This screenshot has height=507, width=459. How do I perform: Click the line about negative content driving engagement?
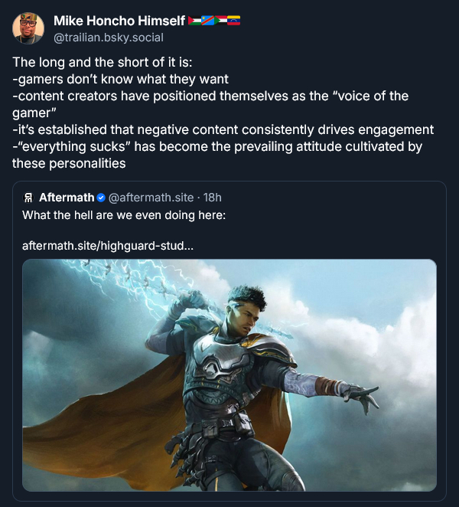click(x=223, y=129)
